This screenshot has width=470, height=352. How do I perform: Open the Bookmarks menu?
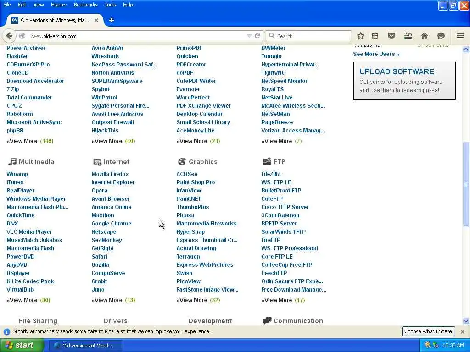(85, 5)
